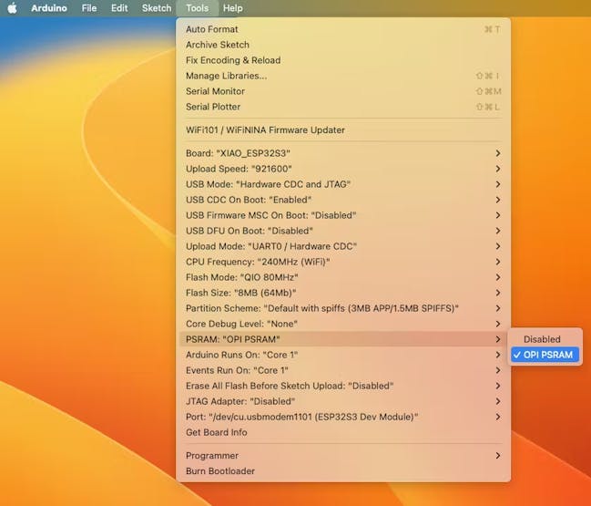Click Auto Format
This screenshot has width=591, height=506.
pyautogui.click(x=212, y=29)
